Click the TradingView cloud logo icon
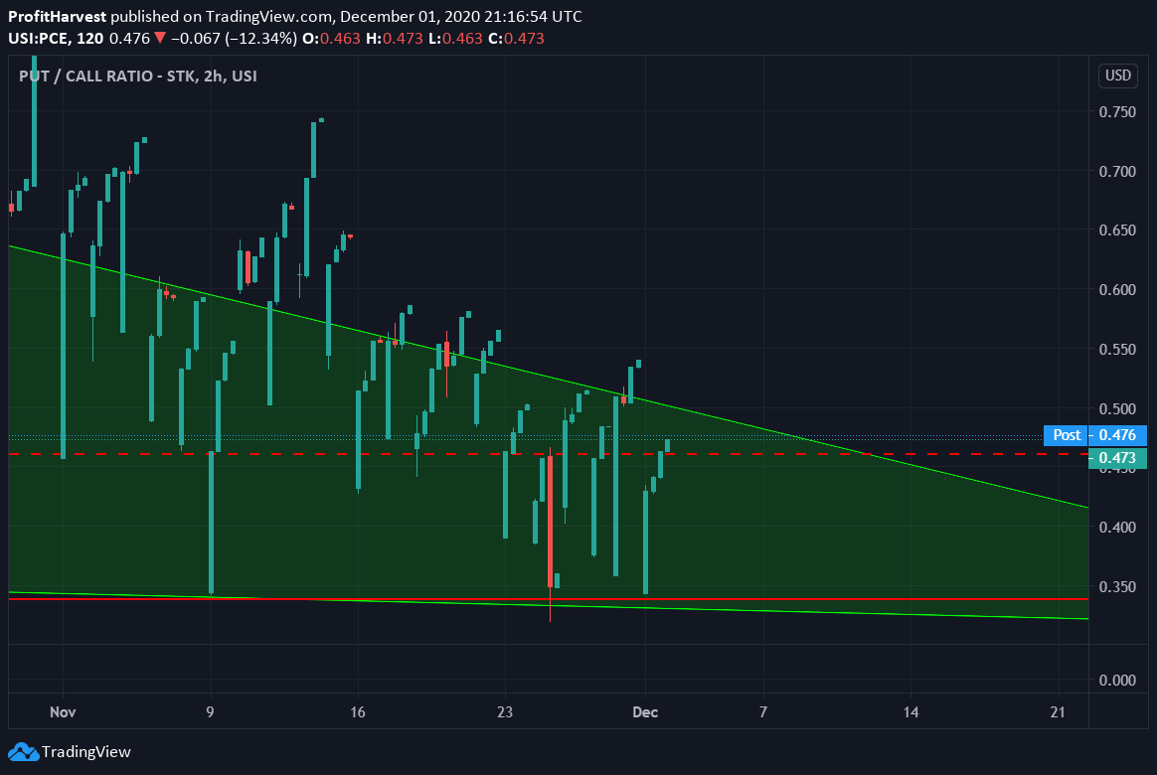The width and height of the screenshot is (1157, 775). tap(23, 751)
